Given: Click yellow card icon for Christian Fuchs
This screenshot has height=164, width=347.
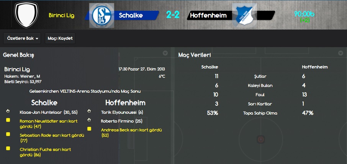Looking at the screenshot, I should tap(8, 148).
